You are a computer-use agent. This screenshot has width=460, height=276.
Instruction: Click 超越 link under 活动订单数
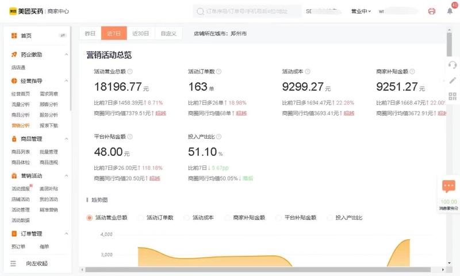pos(241,113)
